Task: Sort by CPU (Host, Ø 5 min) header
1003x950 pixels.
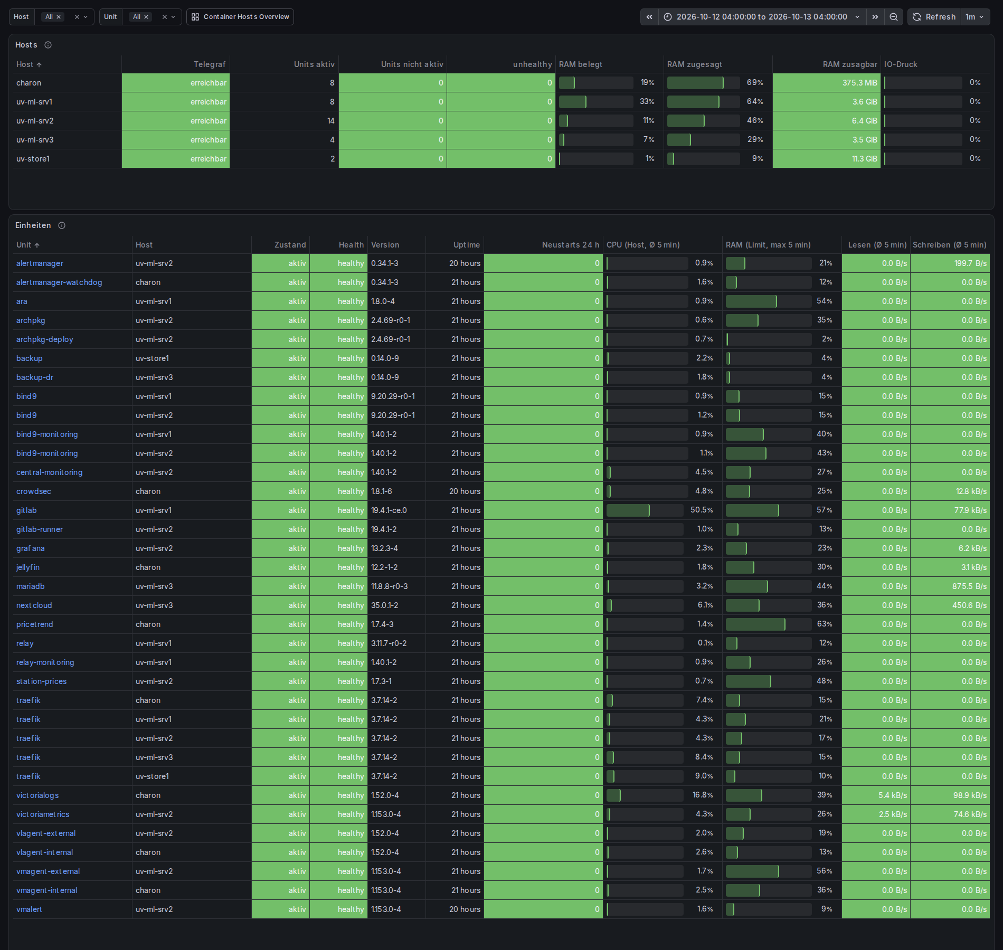Action: 643,245
